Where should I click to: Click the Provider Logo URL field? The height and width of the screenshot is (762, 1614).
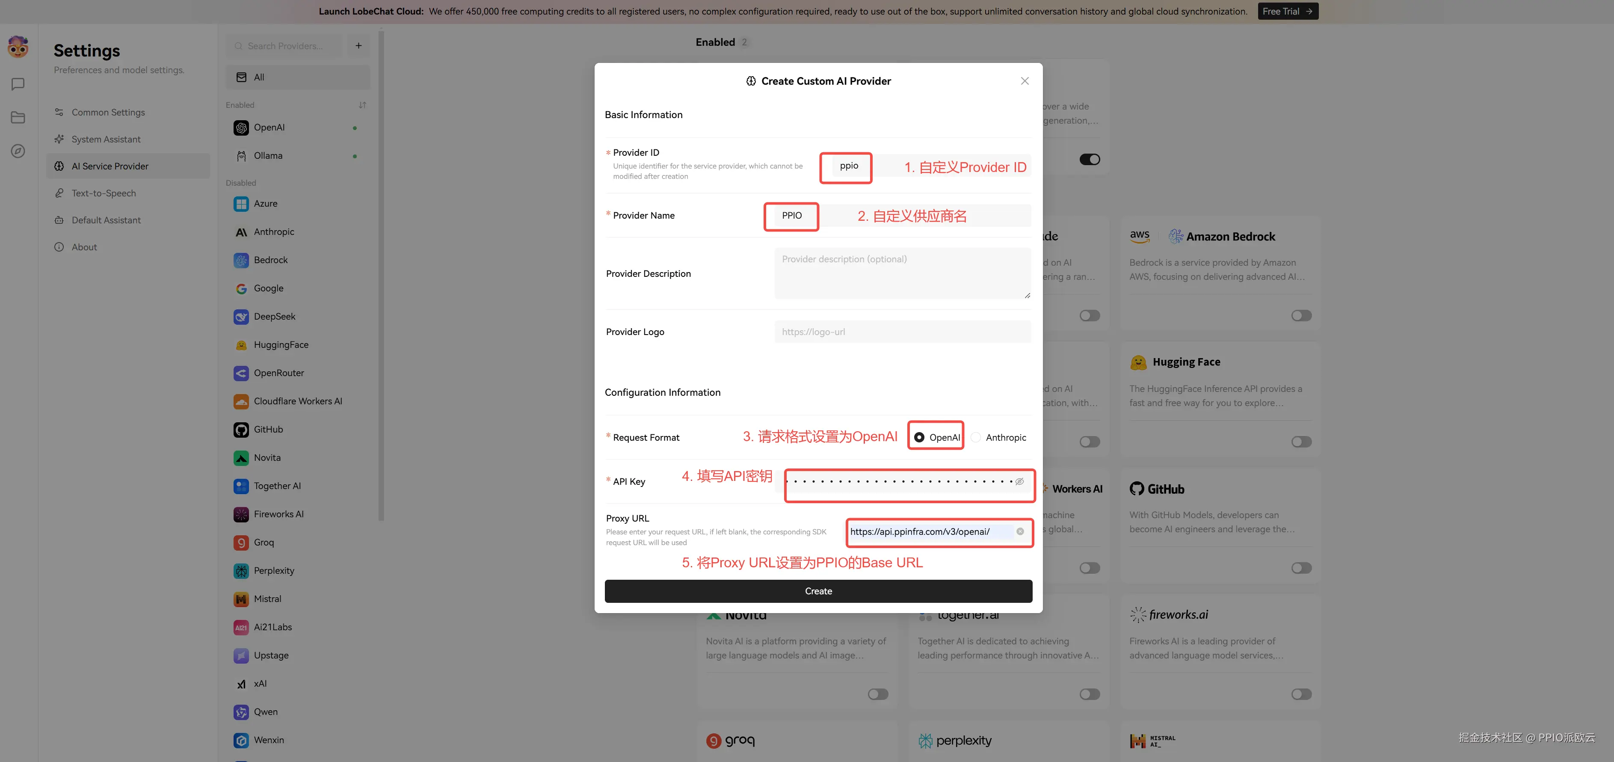[902, 332]
